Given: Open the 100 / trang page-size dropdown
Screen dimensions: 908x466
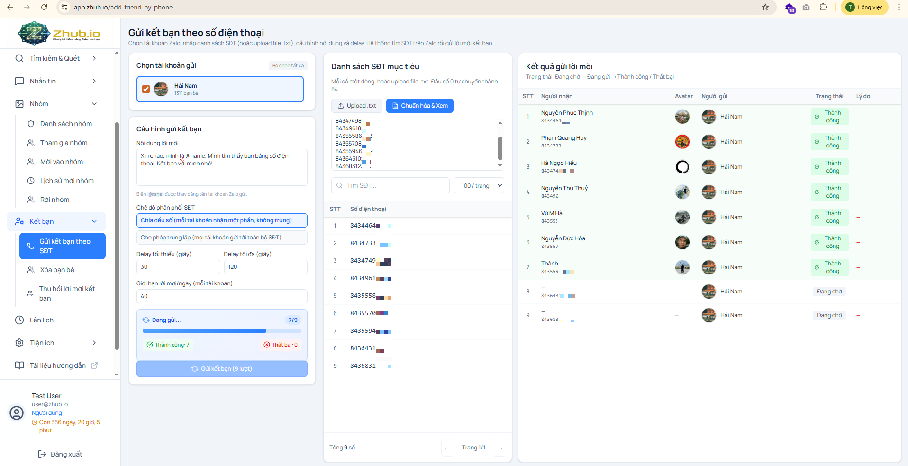Looking at the screenshot, I should pyautogui.click(x=479, y=185).
